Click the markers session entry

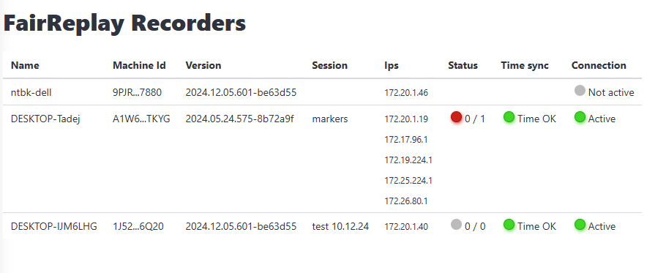coord(330,119)
